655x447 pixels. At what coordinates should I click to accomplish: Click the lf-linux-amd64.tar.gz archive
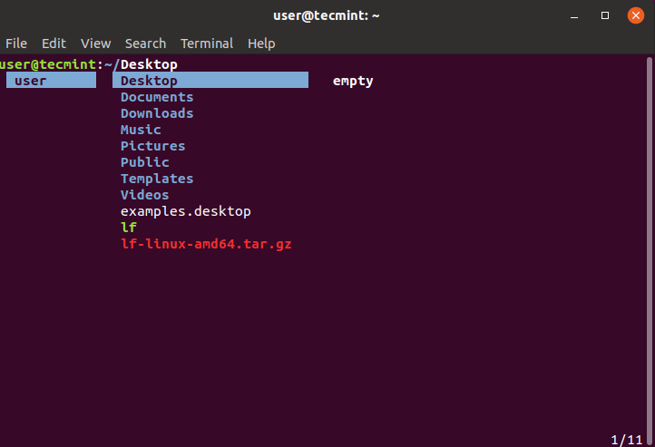206,244
